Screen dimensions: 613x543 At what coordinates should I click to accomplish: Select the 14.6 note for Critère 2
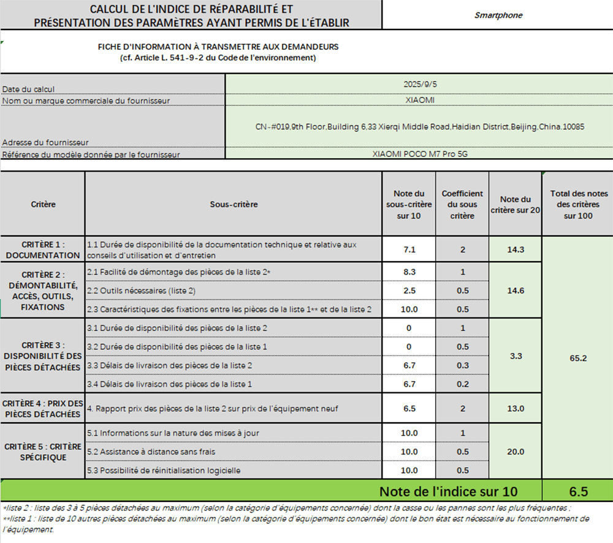516,290
